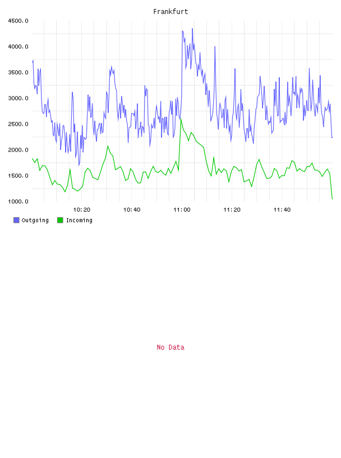Click the red No Data message
Viewport: 341px width, 458px height.
coord(170,347)
